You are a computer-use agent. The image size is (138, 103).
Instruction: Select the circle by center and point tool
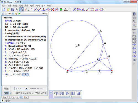pyautogui.click(x=48, y=10)
